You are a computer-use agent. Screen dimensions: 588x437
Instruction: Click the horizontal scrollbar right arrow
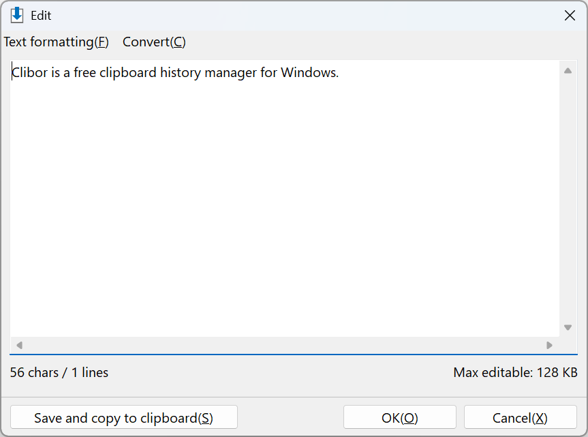click(x=549, y=345)
